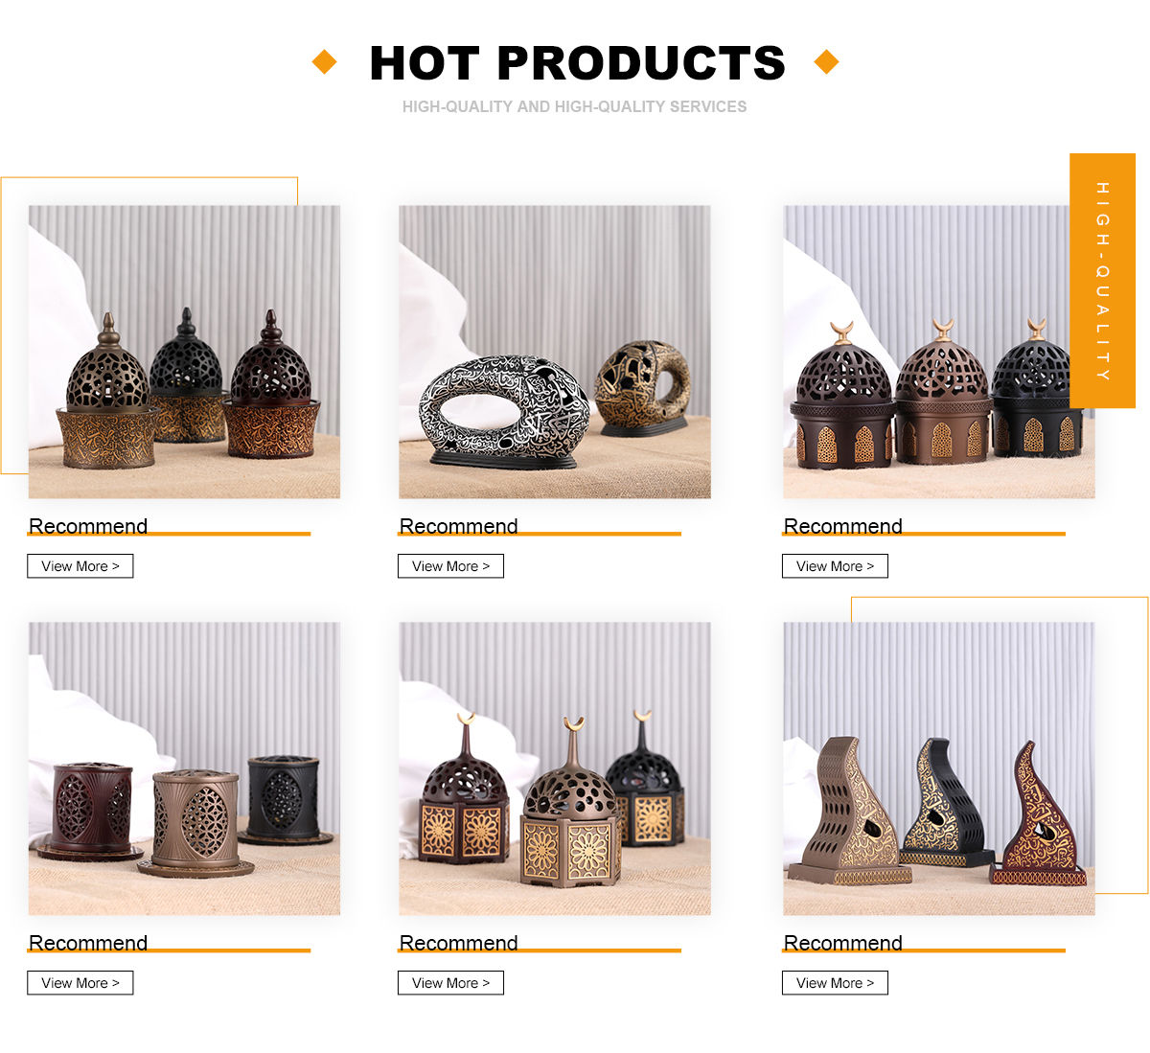This screenshot has width=1150, height=1053.
Task: Open the cylindrical lattice burners photo
Action: (x=184, y=768)
